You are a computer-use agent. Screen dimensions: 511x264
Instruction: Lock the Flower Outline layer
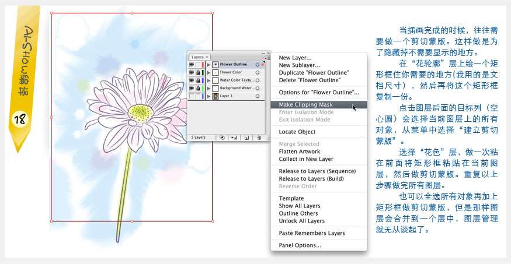(x=198, y=64)
